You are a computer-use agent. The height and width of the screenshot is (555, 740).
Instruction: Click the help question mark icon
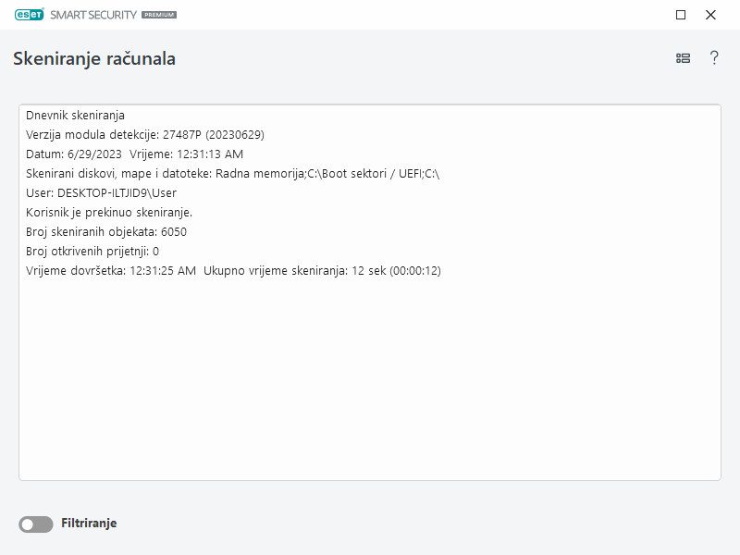[712, 57]
